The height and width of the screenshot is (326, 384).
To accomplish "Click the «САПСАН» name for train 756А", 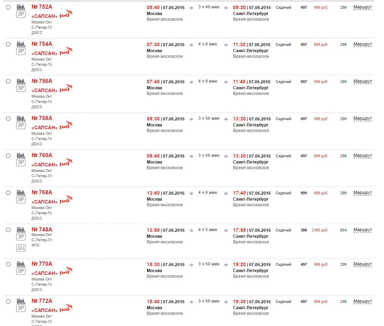I will pos(44,91).
